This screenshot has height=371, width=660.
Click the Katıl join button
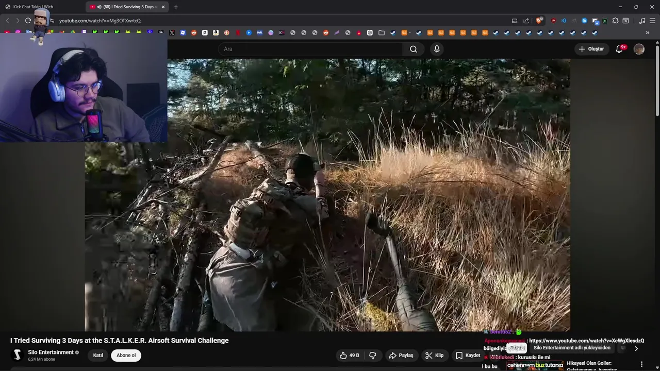tap(98, 355)
